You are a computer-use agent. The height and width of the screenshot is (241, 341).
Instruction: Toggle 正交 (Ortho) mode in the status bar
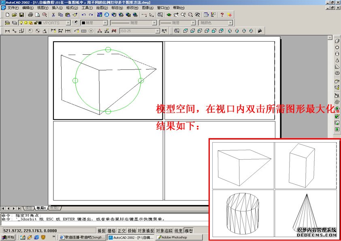click(x=121, y=231)
